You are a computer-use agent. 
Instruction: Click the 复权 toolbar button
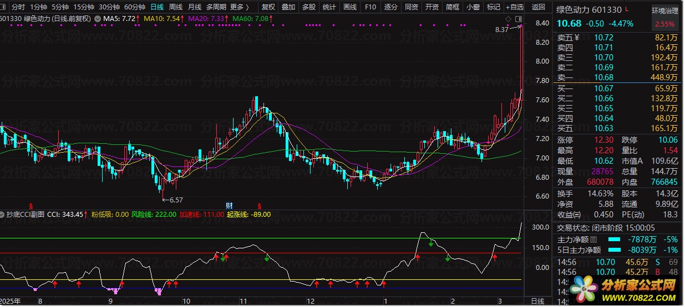point(268,7)
